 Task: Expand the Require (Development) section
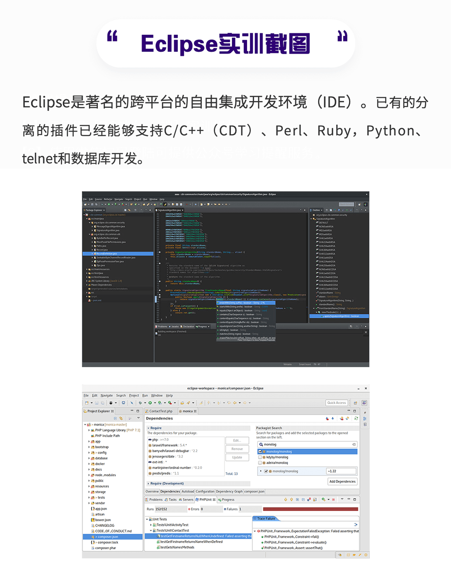[148, 483]
